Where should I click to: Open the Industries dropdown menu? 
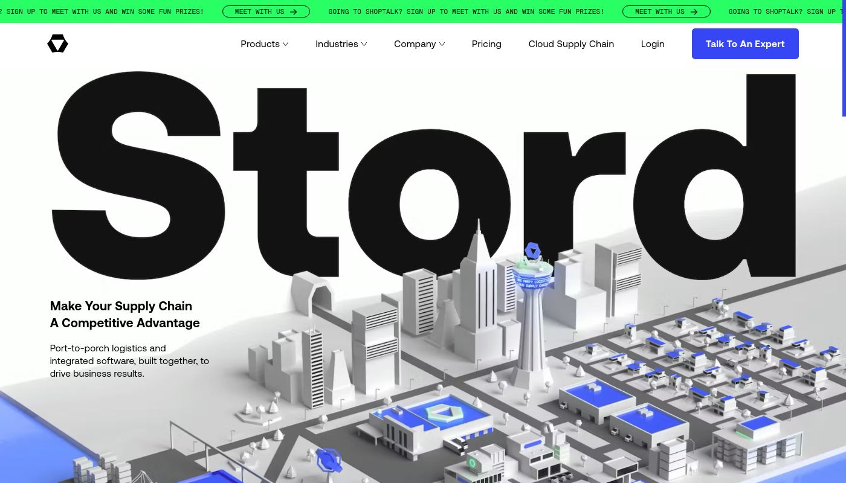[x=341, y=44]
